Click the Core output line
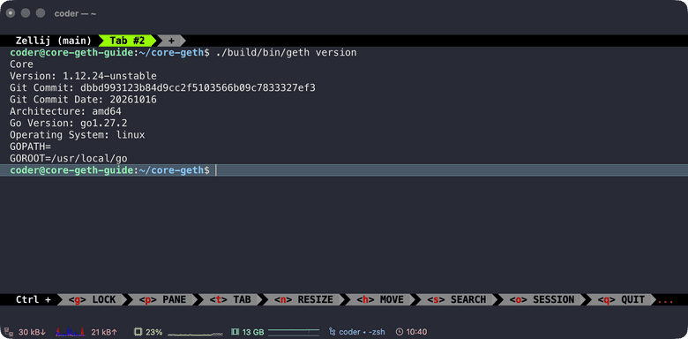This screenshot has width=688, height=339. [x=21, y=64]
